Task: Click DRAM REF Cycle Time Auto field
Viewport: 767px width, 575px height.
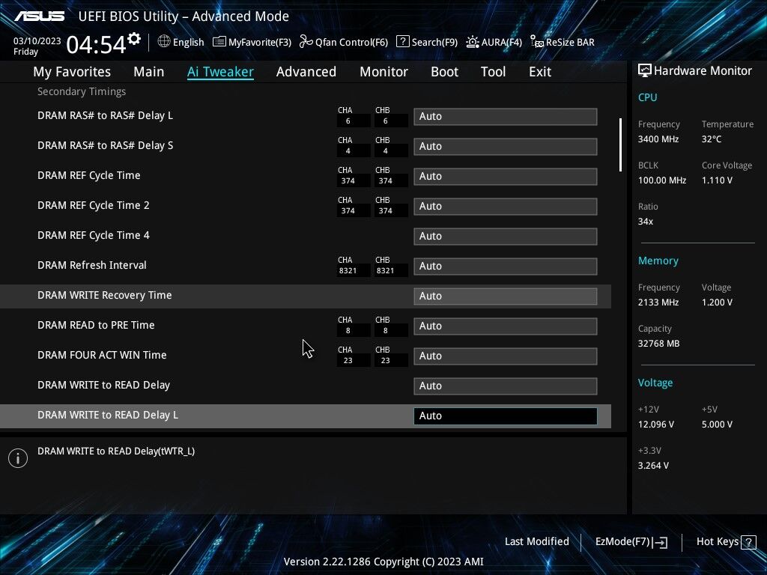Action: tap(506, 176)
